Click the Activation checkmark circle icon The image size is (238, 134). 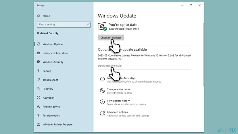39,97
